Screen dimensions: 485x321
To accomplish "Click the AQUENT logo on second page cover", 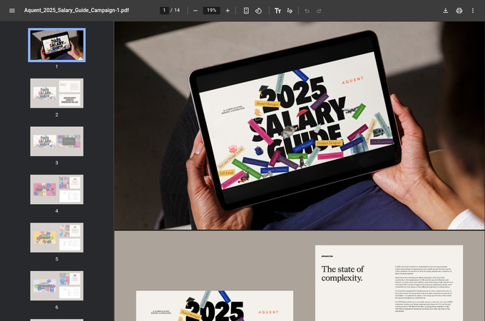I will click(x=268, y=312).
